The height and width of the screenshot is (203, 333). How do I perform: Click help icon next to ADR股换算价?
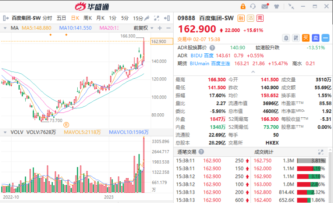pyautogui.click(x=212, y=48)
